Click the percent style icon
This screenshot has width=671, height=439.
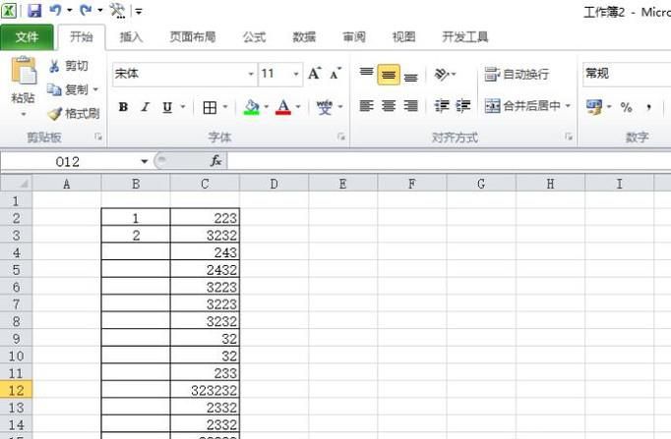point(626,107)
